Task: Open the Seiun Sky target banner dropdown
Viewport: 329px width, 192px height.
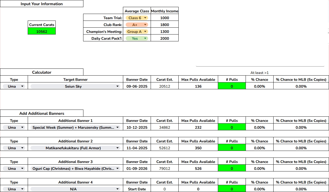Action: pyautogui.click(x=75, y=86)
